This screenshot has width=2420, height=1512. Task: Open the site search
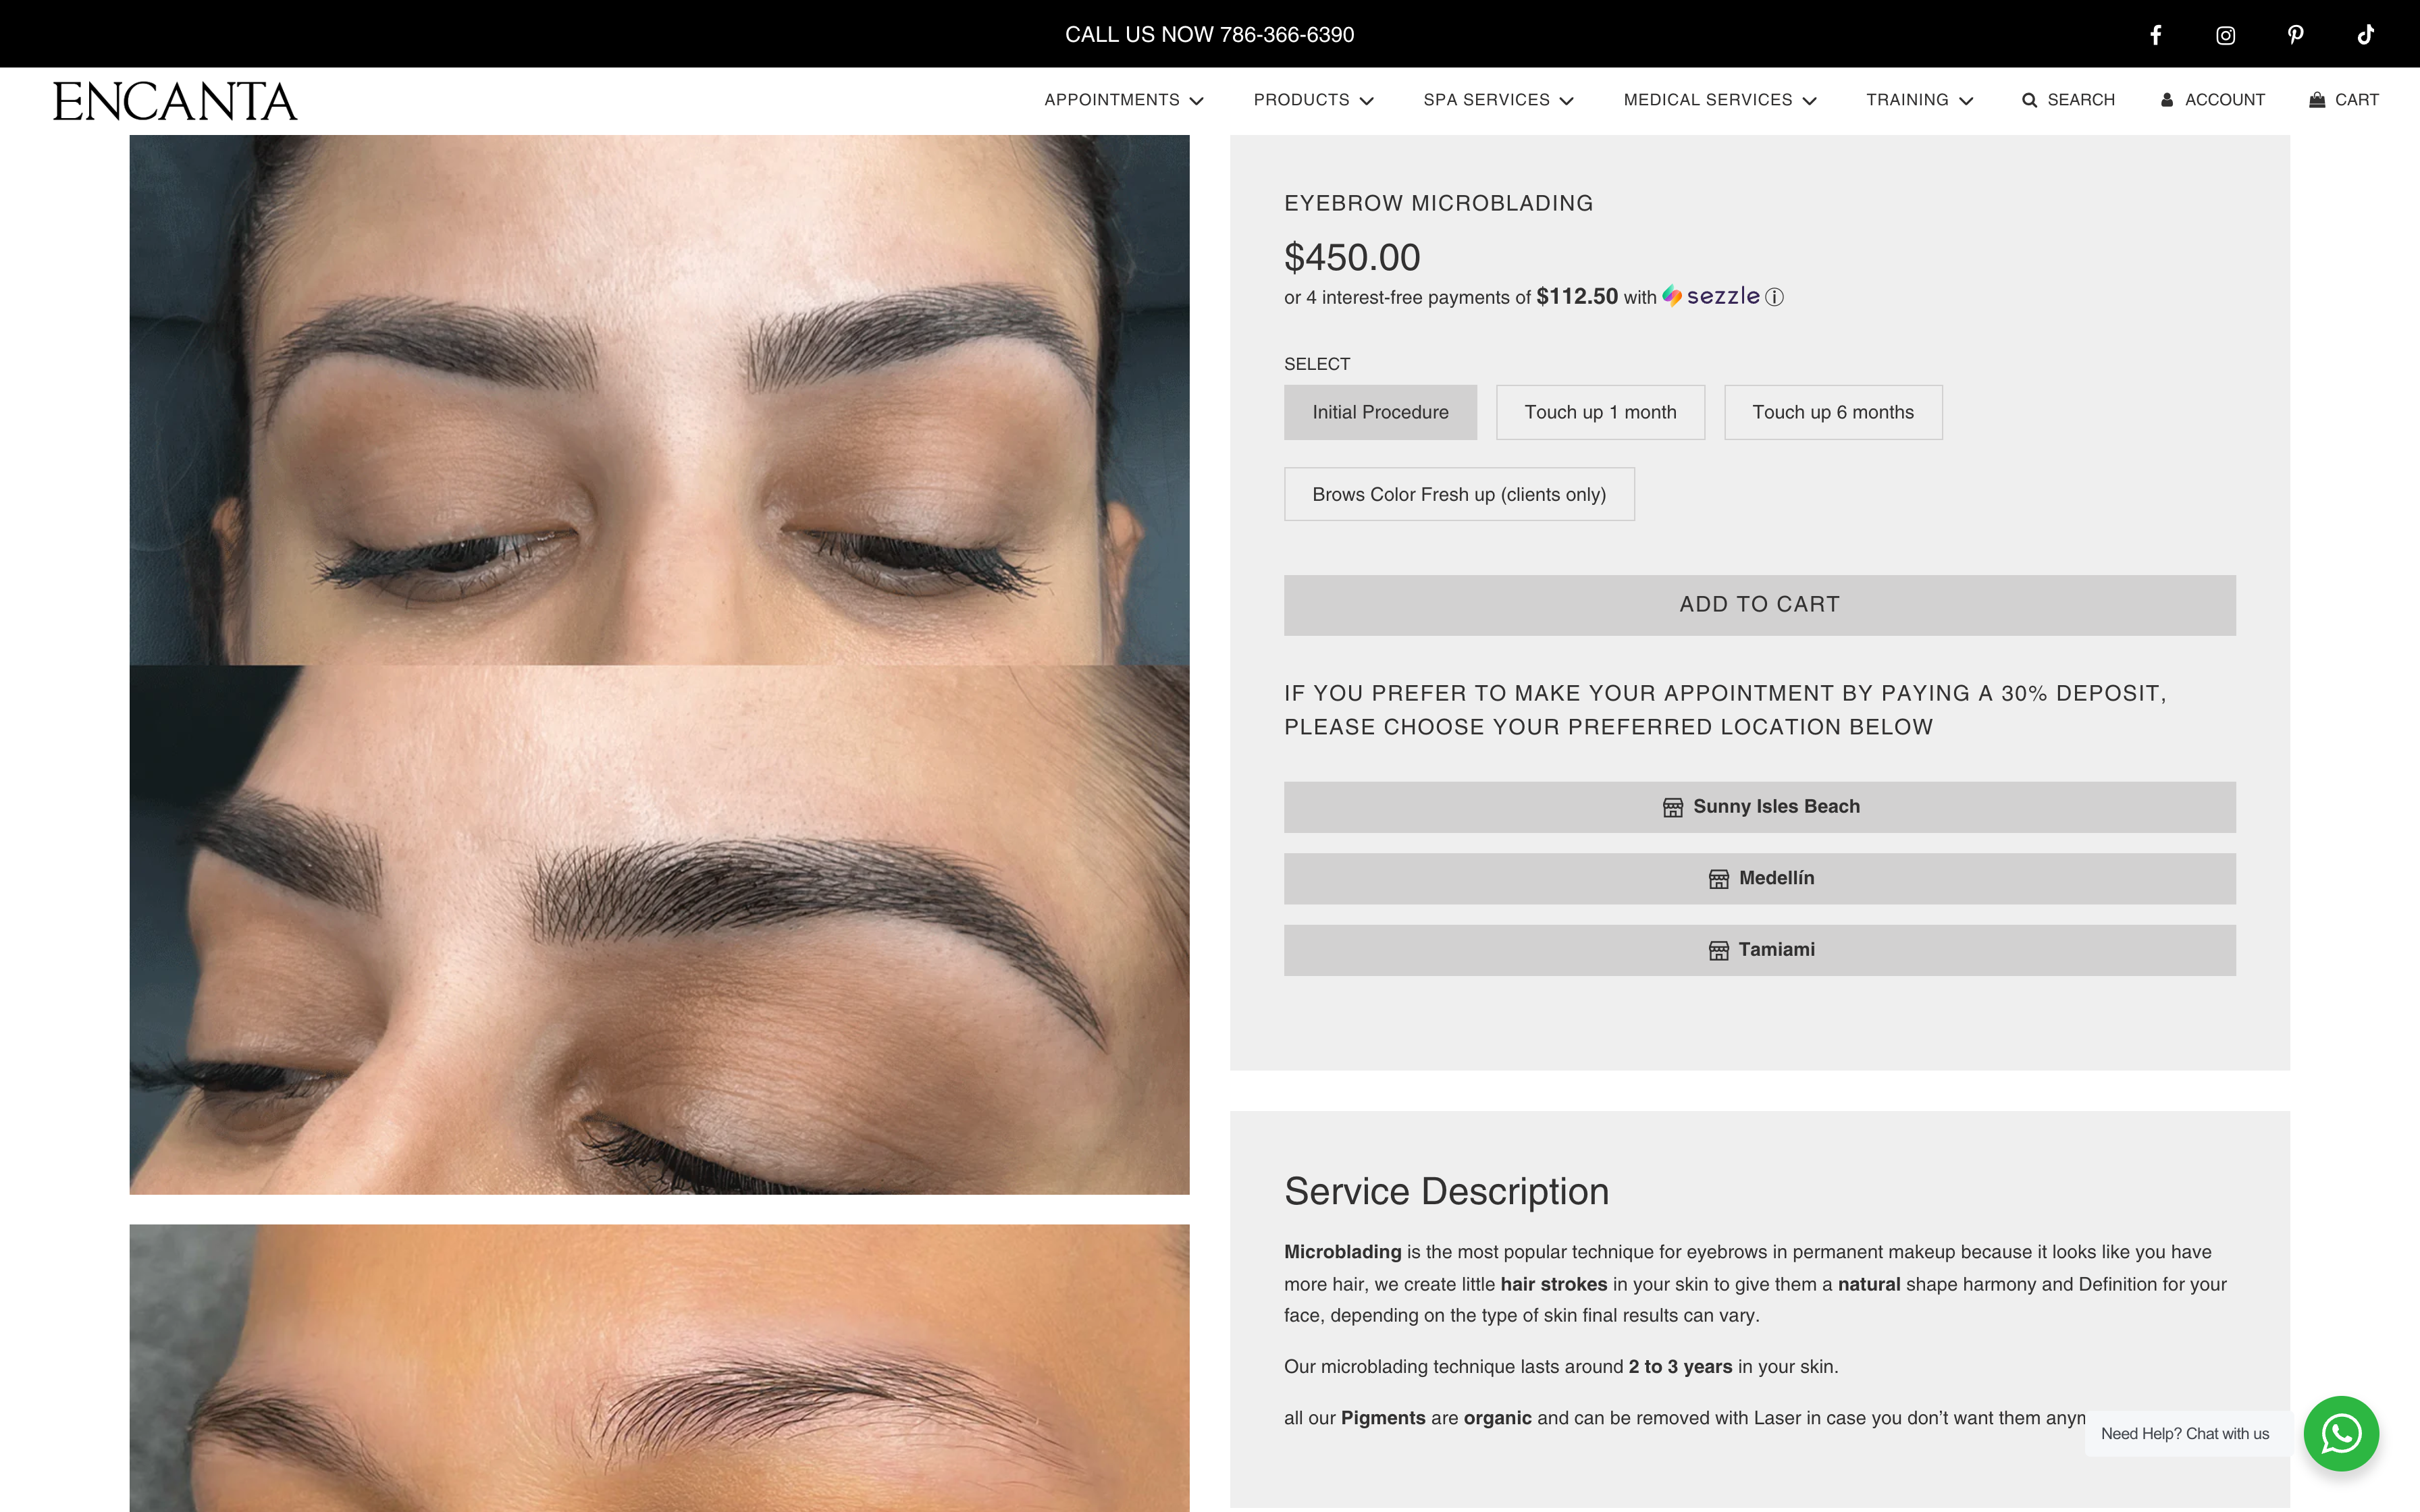[x=2068, y=100]
